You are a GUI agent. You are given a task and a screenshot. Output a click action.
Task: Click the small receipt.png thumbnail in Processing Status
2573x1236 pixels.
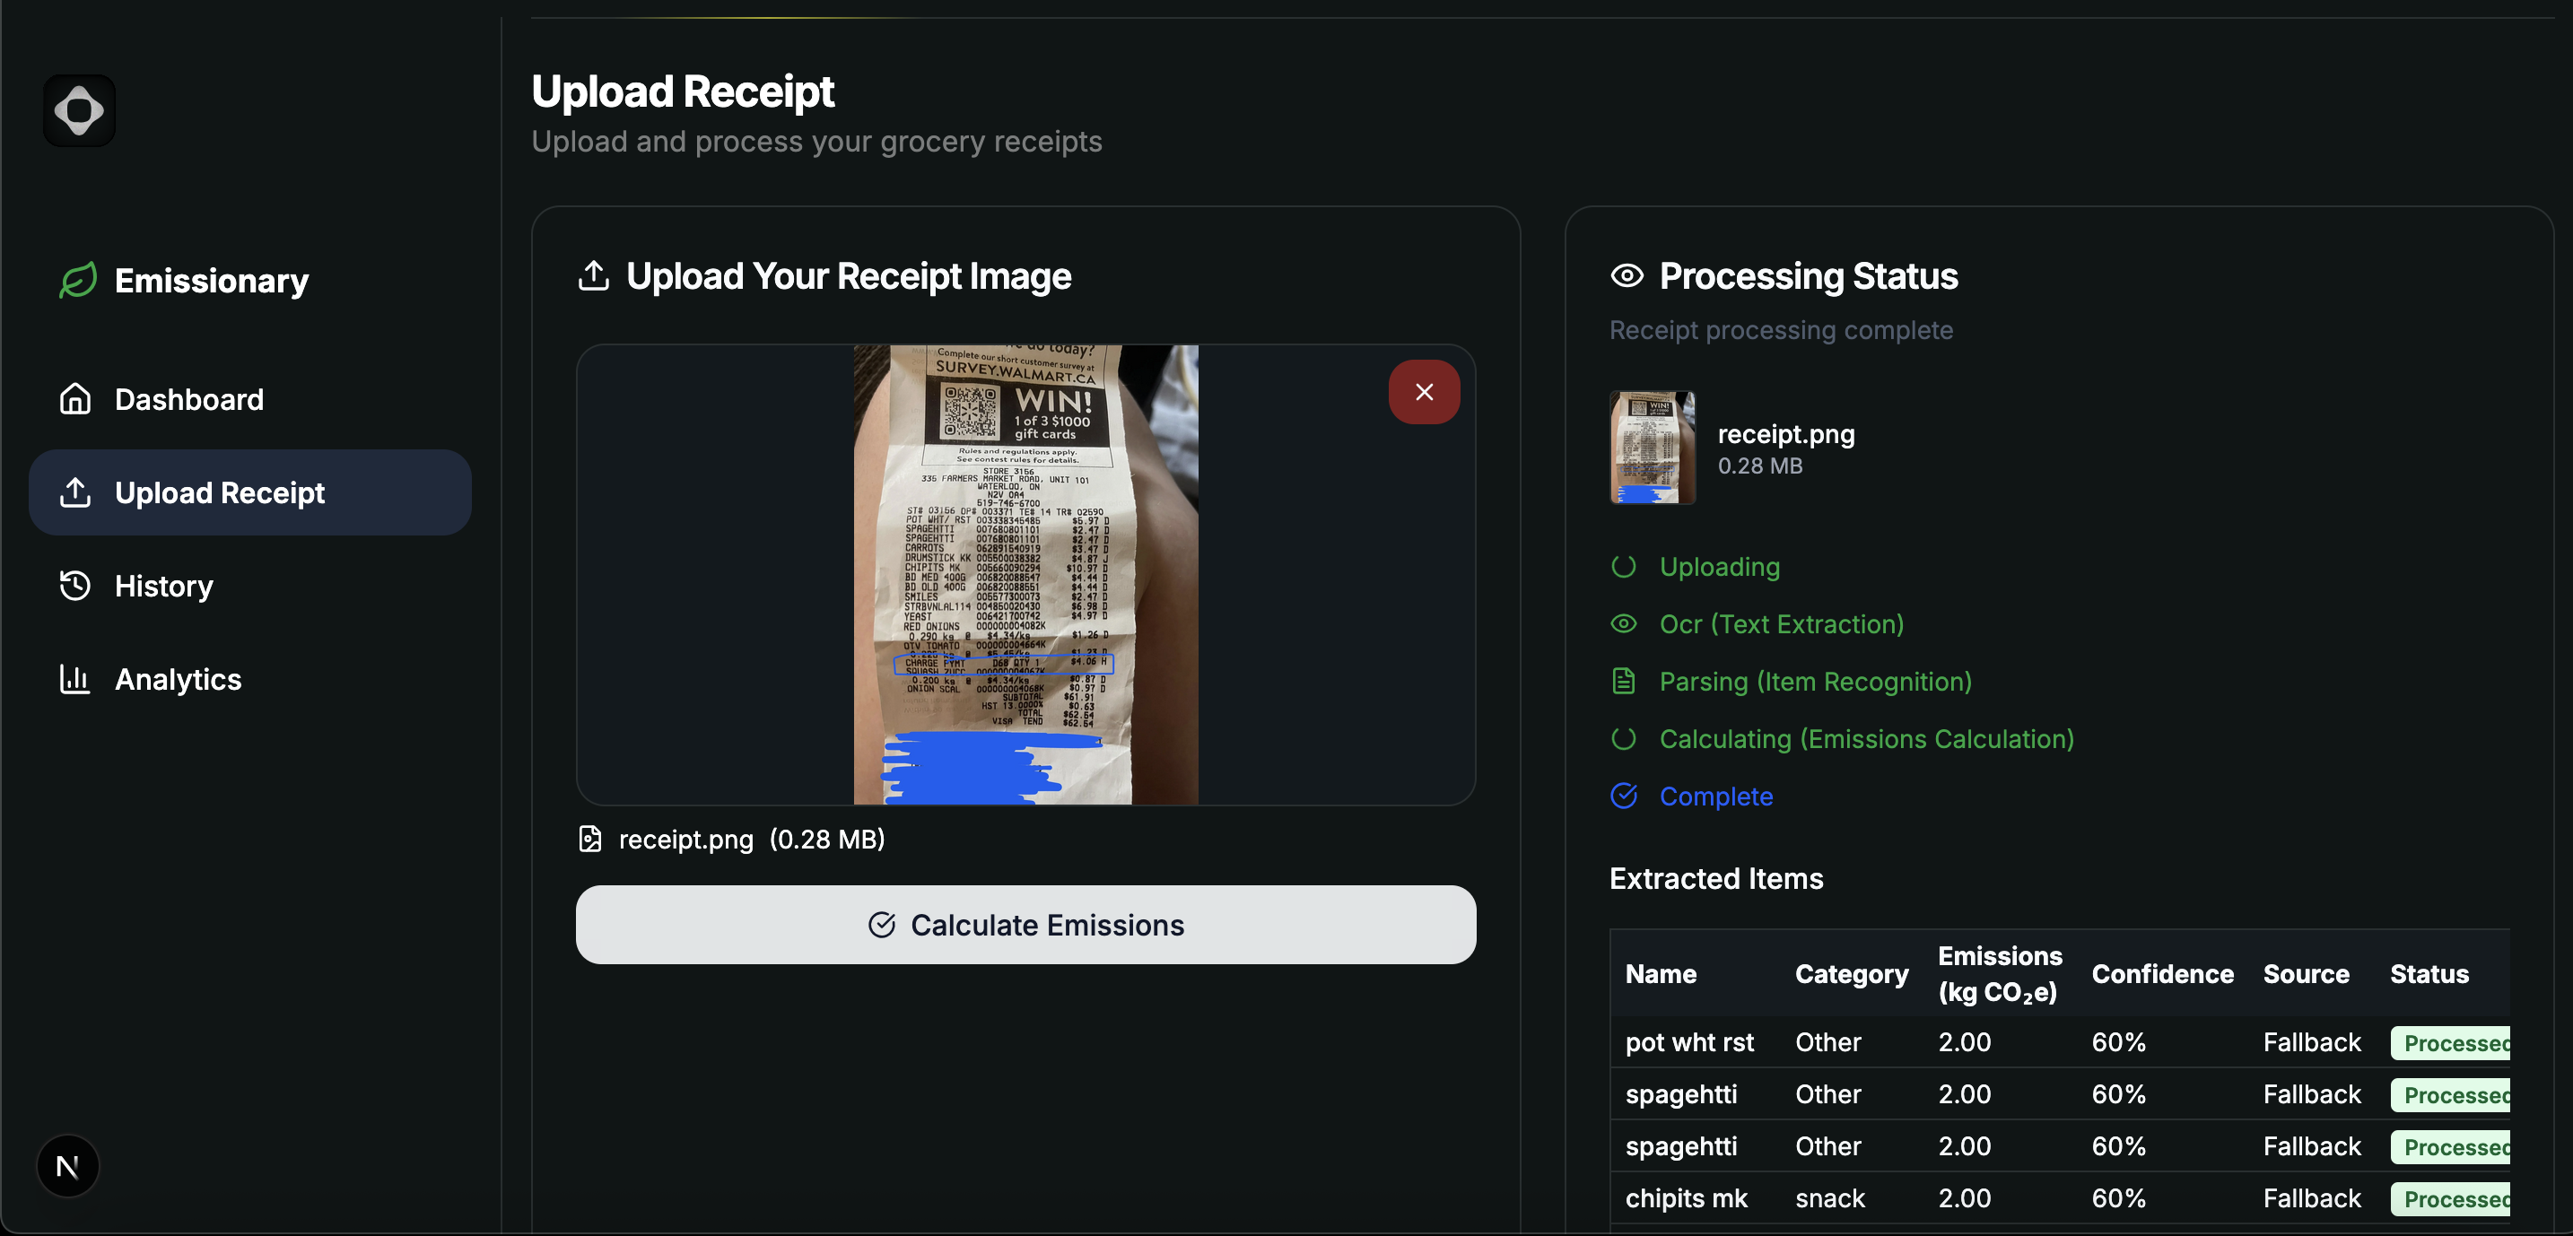pyautogui.click(x=1652, y=448)
